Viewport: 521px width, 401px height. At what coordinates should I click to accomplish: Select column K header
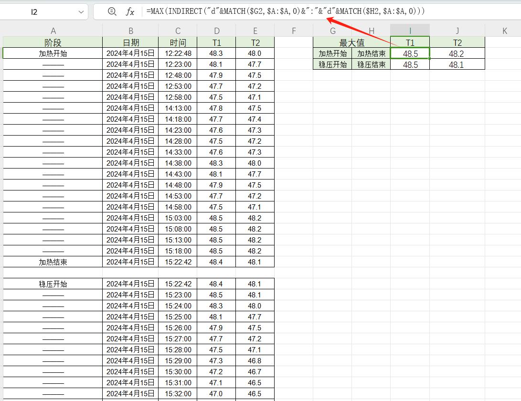[504, 31]
